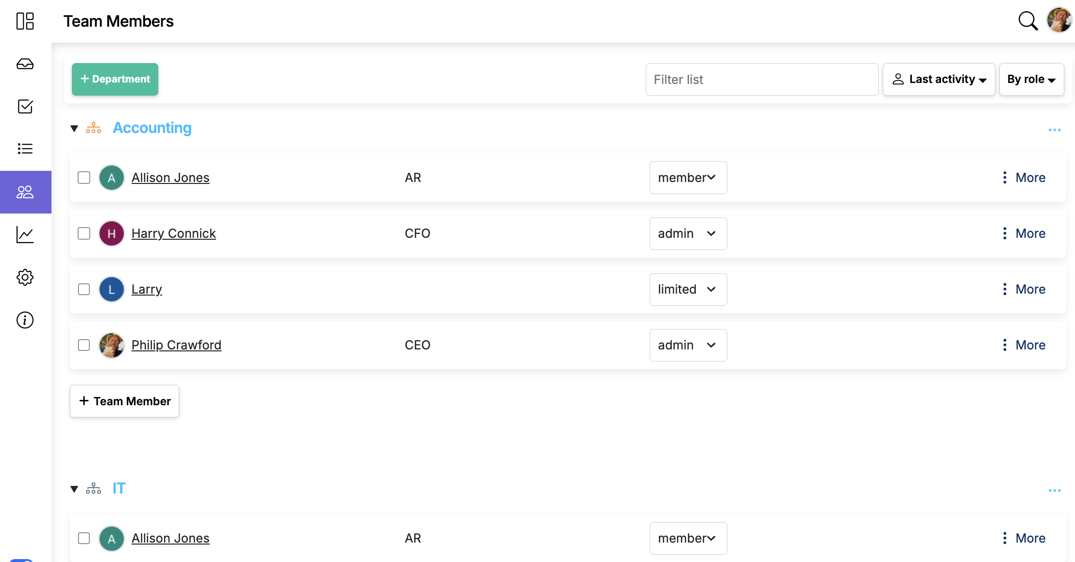This screenshot has height=562, width=1075.
Task: Open Harry Connick's admin role dropdown
Action: click(x=688, y=233)
